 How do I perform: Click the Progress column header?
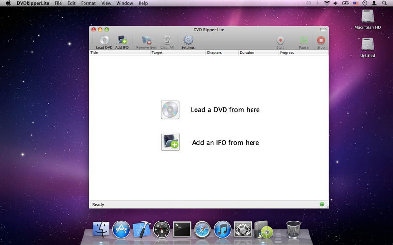tap(303, 53)
